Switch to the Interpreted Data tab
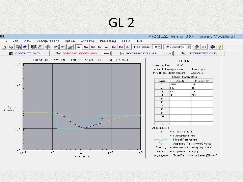Viewport: 243px width, 182px height. [x=199, y=53]
